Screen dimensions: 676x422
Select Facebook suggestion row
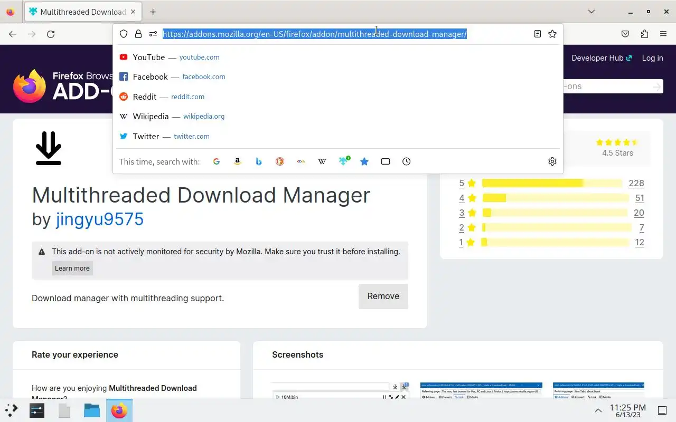click(338, 76)
